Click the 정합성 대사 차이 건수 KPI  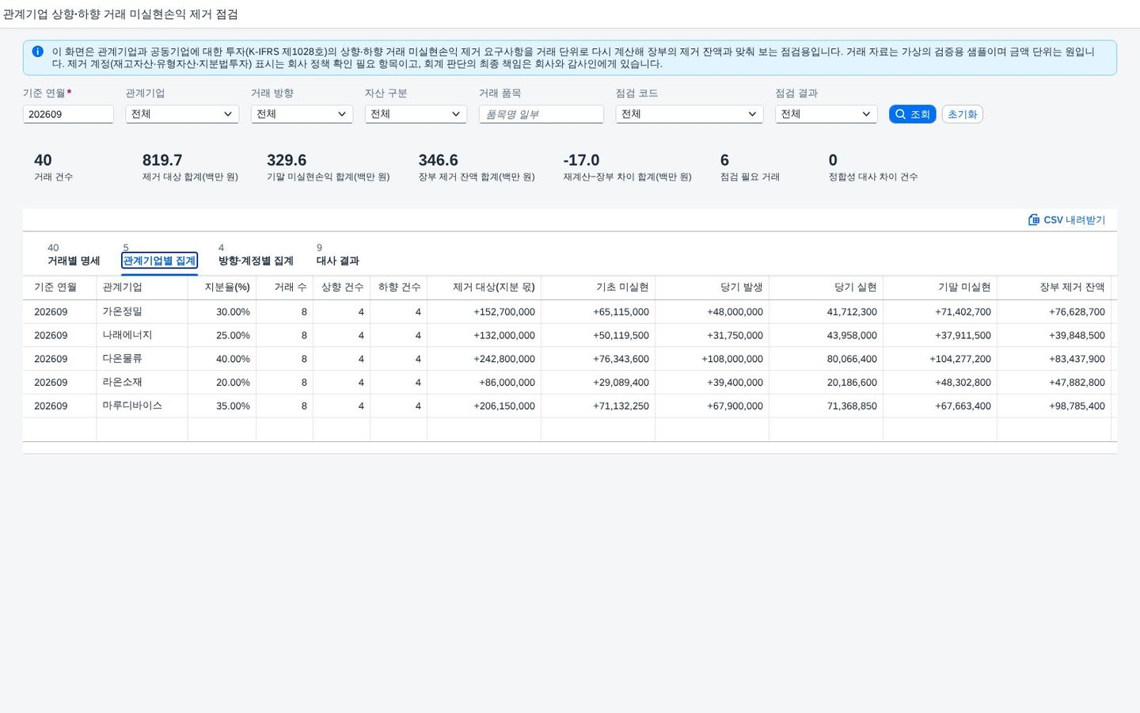[873, 167]
